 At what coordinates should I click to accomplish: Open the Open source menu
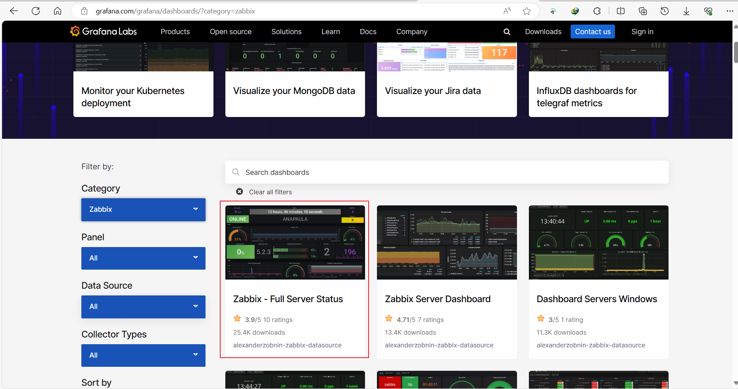tap(231, 32)
